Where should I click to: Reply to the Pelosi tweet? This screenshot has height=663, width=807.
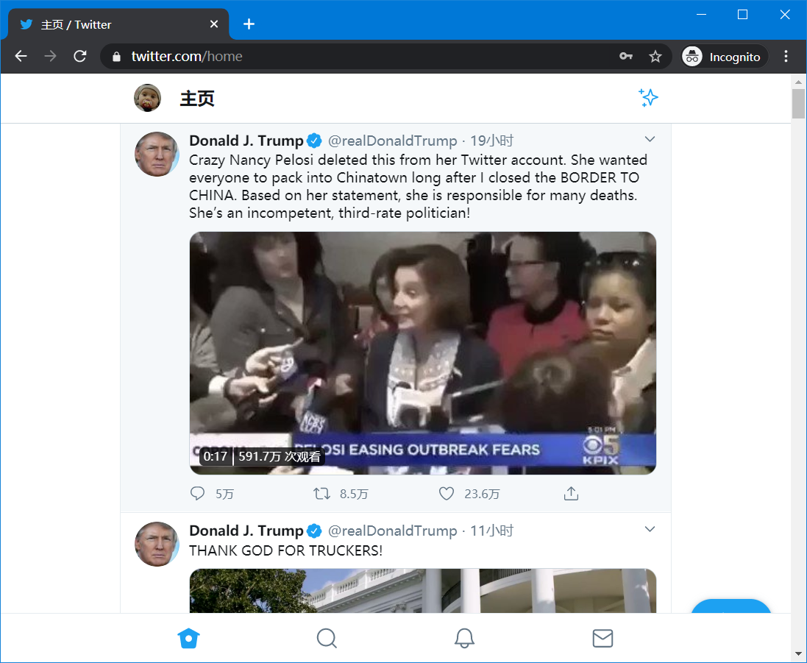[x=198, y=494]
